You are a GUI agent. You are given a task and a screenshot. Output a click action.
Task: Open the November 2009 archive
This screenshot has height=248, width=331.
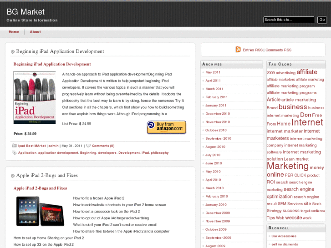218,221
